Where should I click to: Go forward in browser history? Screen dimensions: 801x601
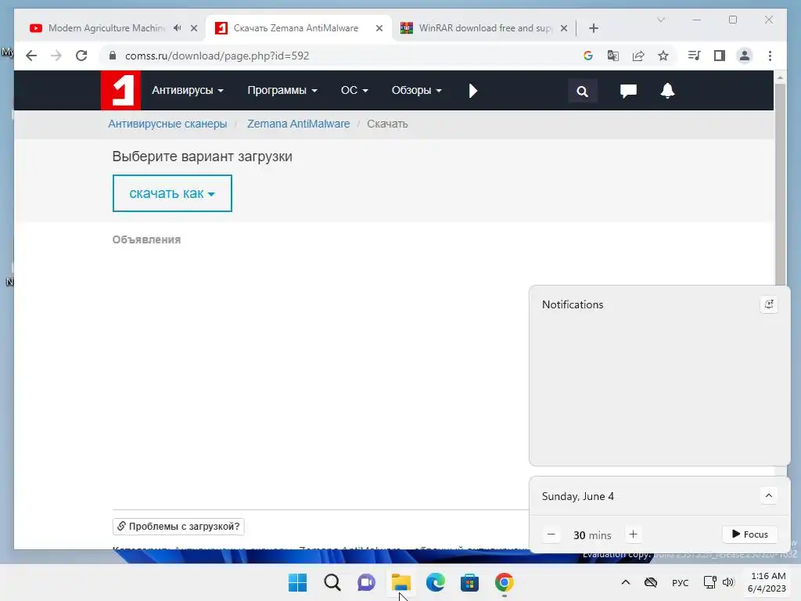click(56, 56)
